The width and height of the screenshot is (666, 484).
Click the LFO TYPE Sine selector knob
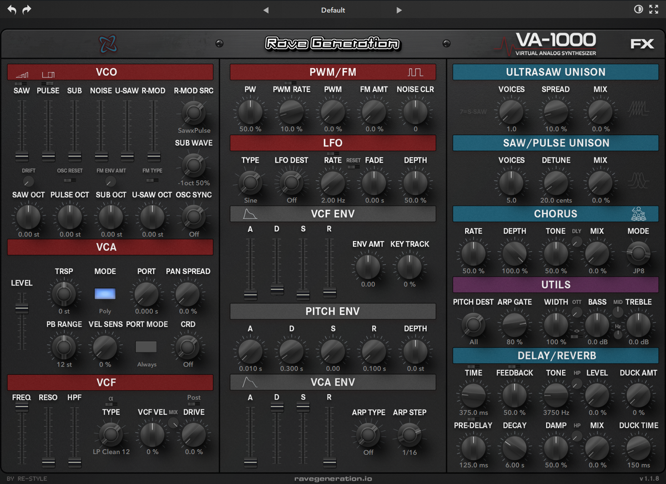[x=250, y=182]
